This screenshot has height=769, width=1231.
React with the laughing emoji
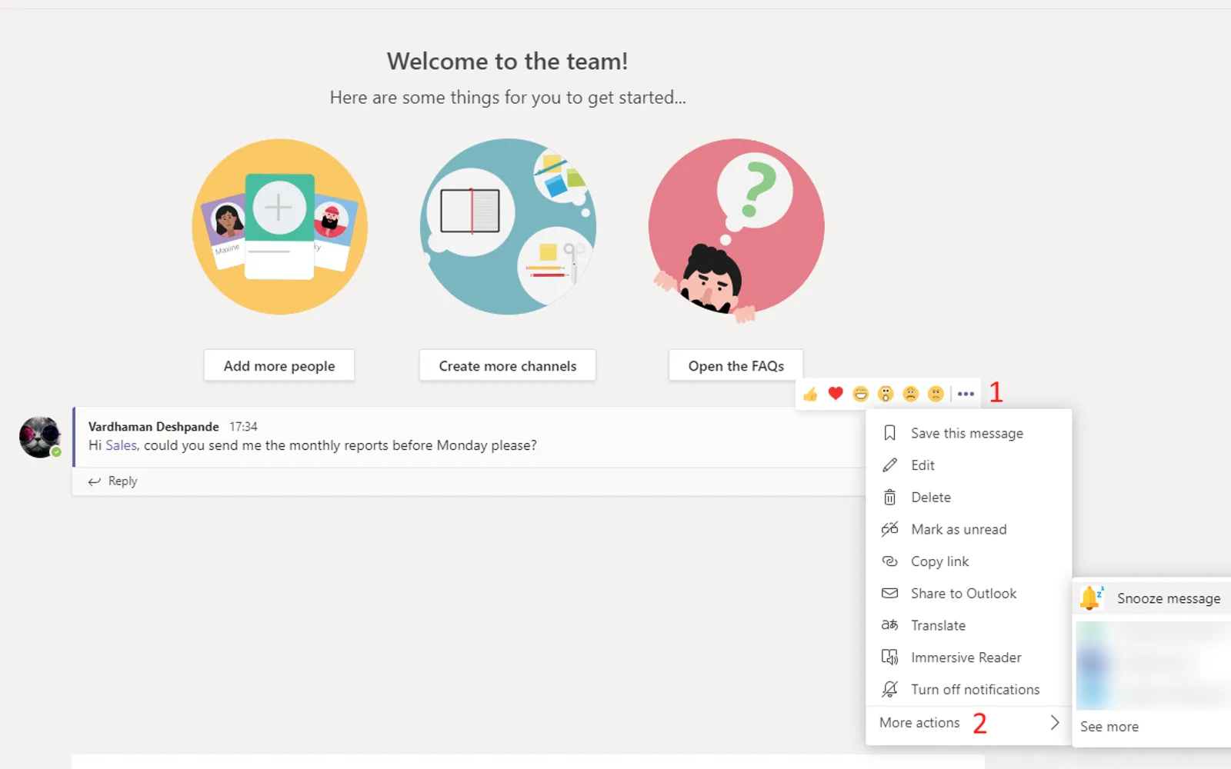861,394
